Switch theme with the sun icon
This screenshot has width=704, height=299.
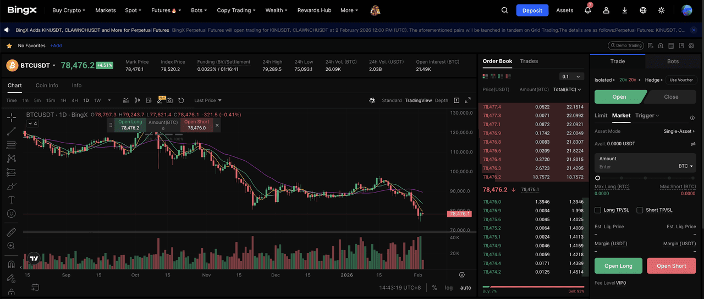tap(661, 10)
